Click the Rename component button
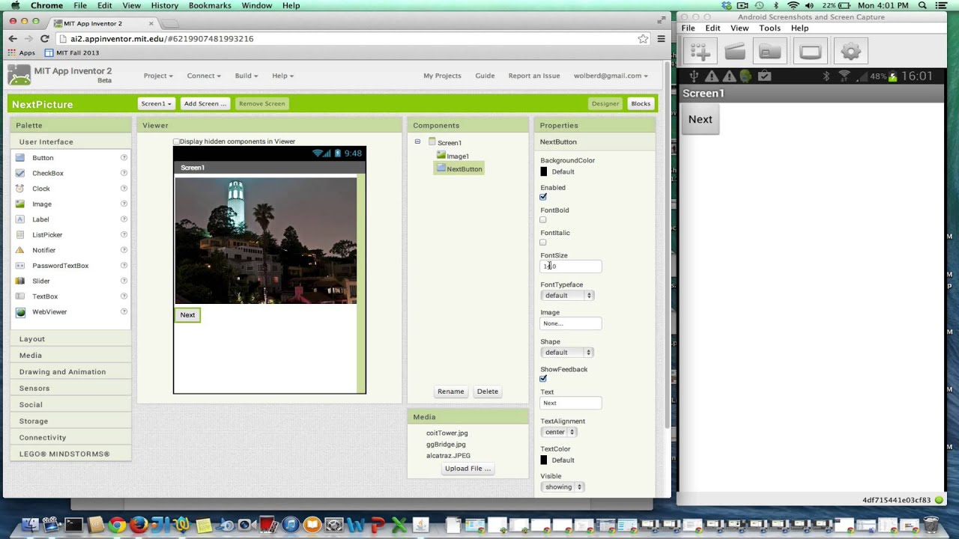 click(450, 392)
